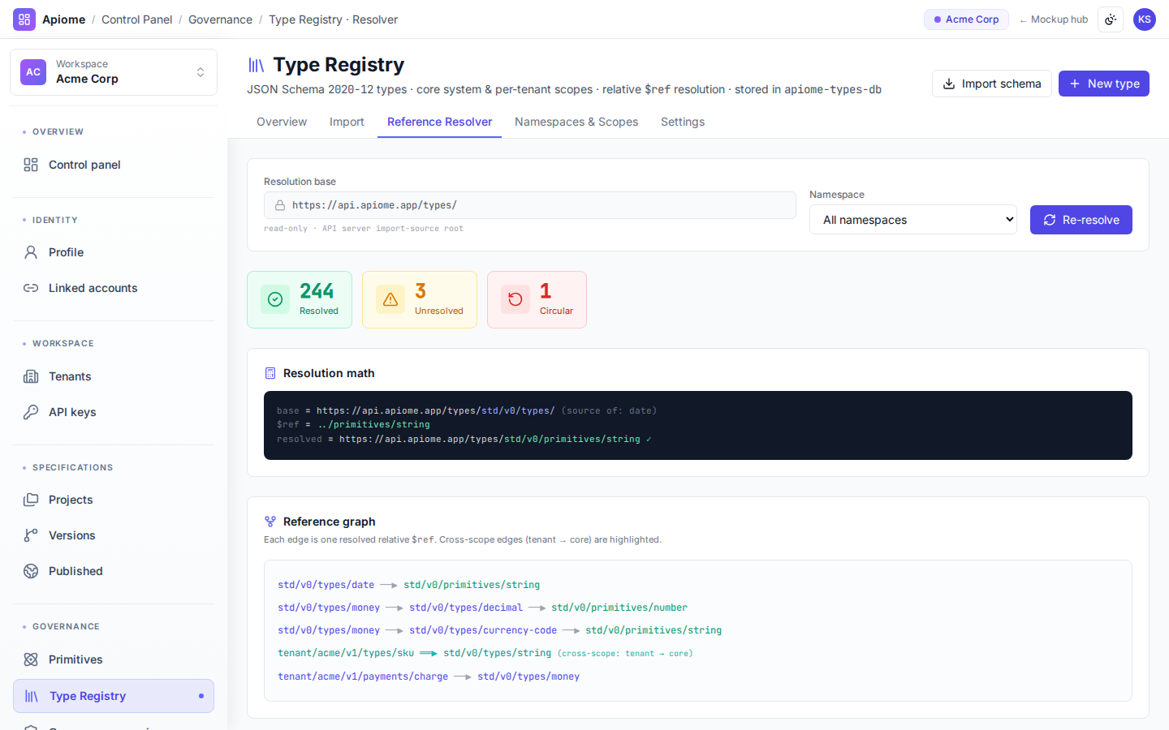The width and height of the screenshot is (1169, 730).
Task: Switch to the Import tab
Action: coord(347,122)
